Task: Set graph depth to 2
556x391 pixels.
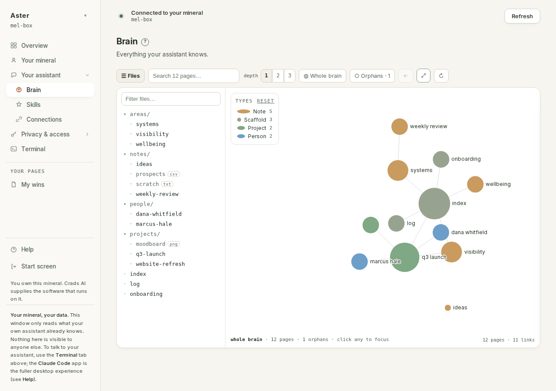Action: point(278,76)
